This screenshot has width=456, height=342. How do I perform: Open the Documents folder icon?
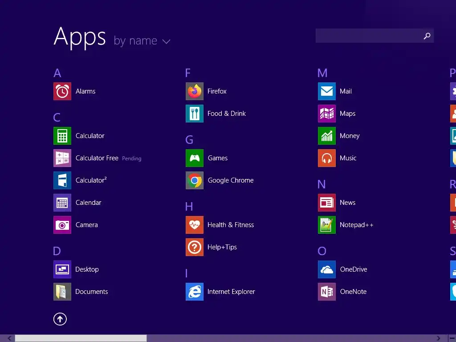(x=62, y=292)
